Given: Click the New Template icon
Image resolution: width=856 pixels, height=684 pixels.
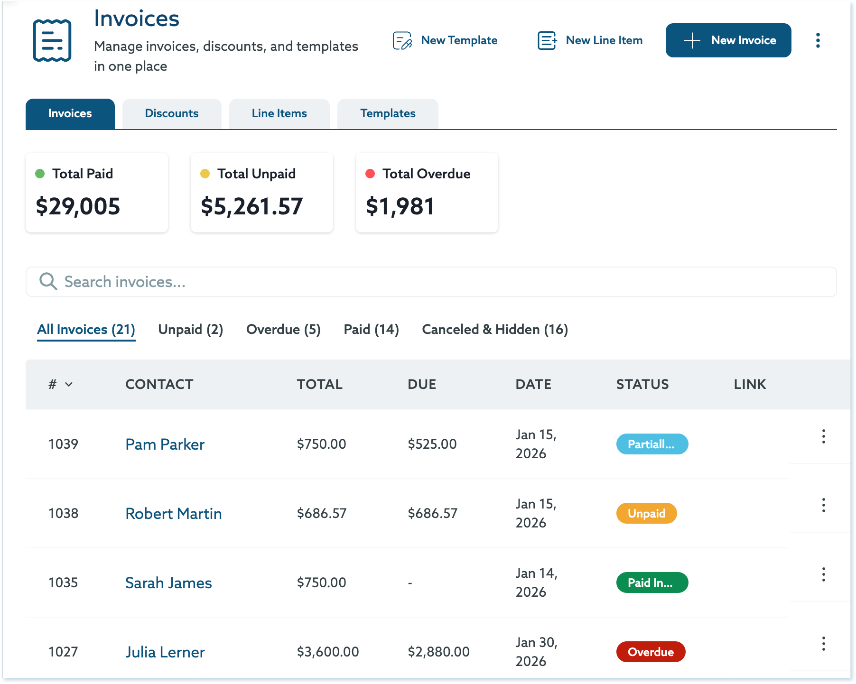Looking at the screenshot, I should 402,41.
